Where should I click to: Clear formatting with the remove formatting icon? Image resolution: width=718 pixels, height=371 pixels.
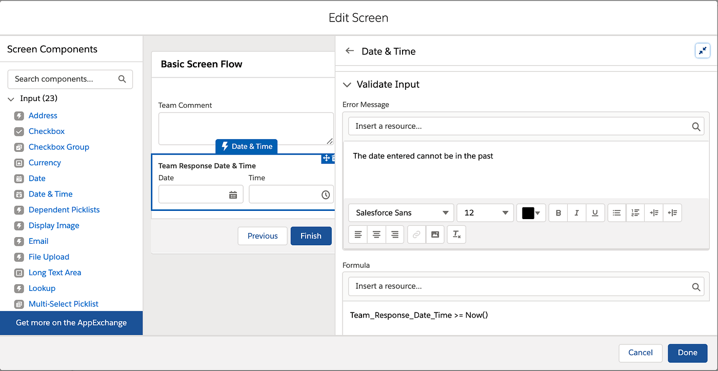(456, 235)
